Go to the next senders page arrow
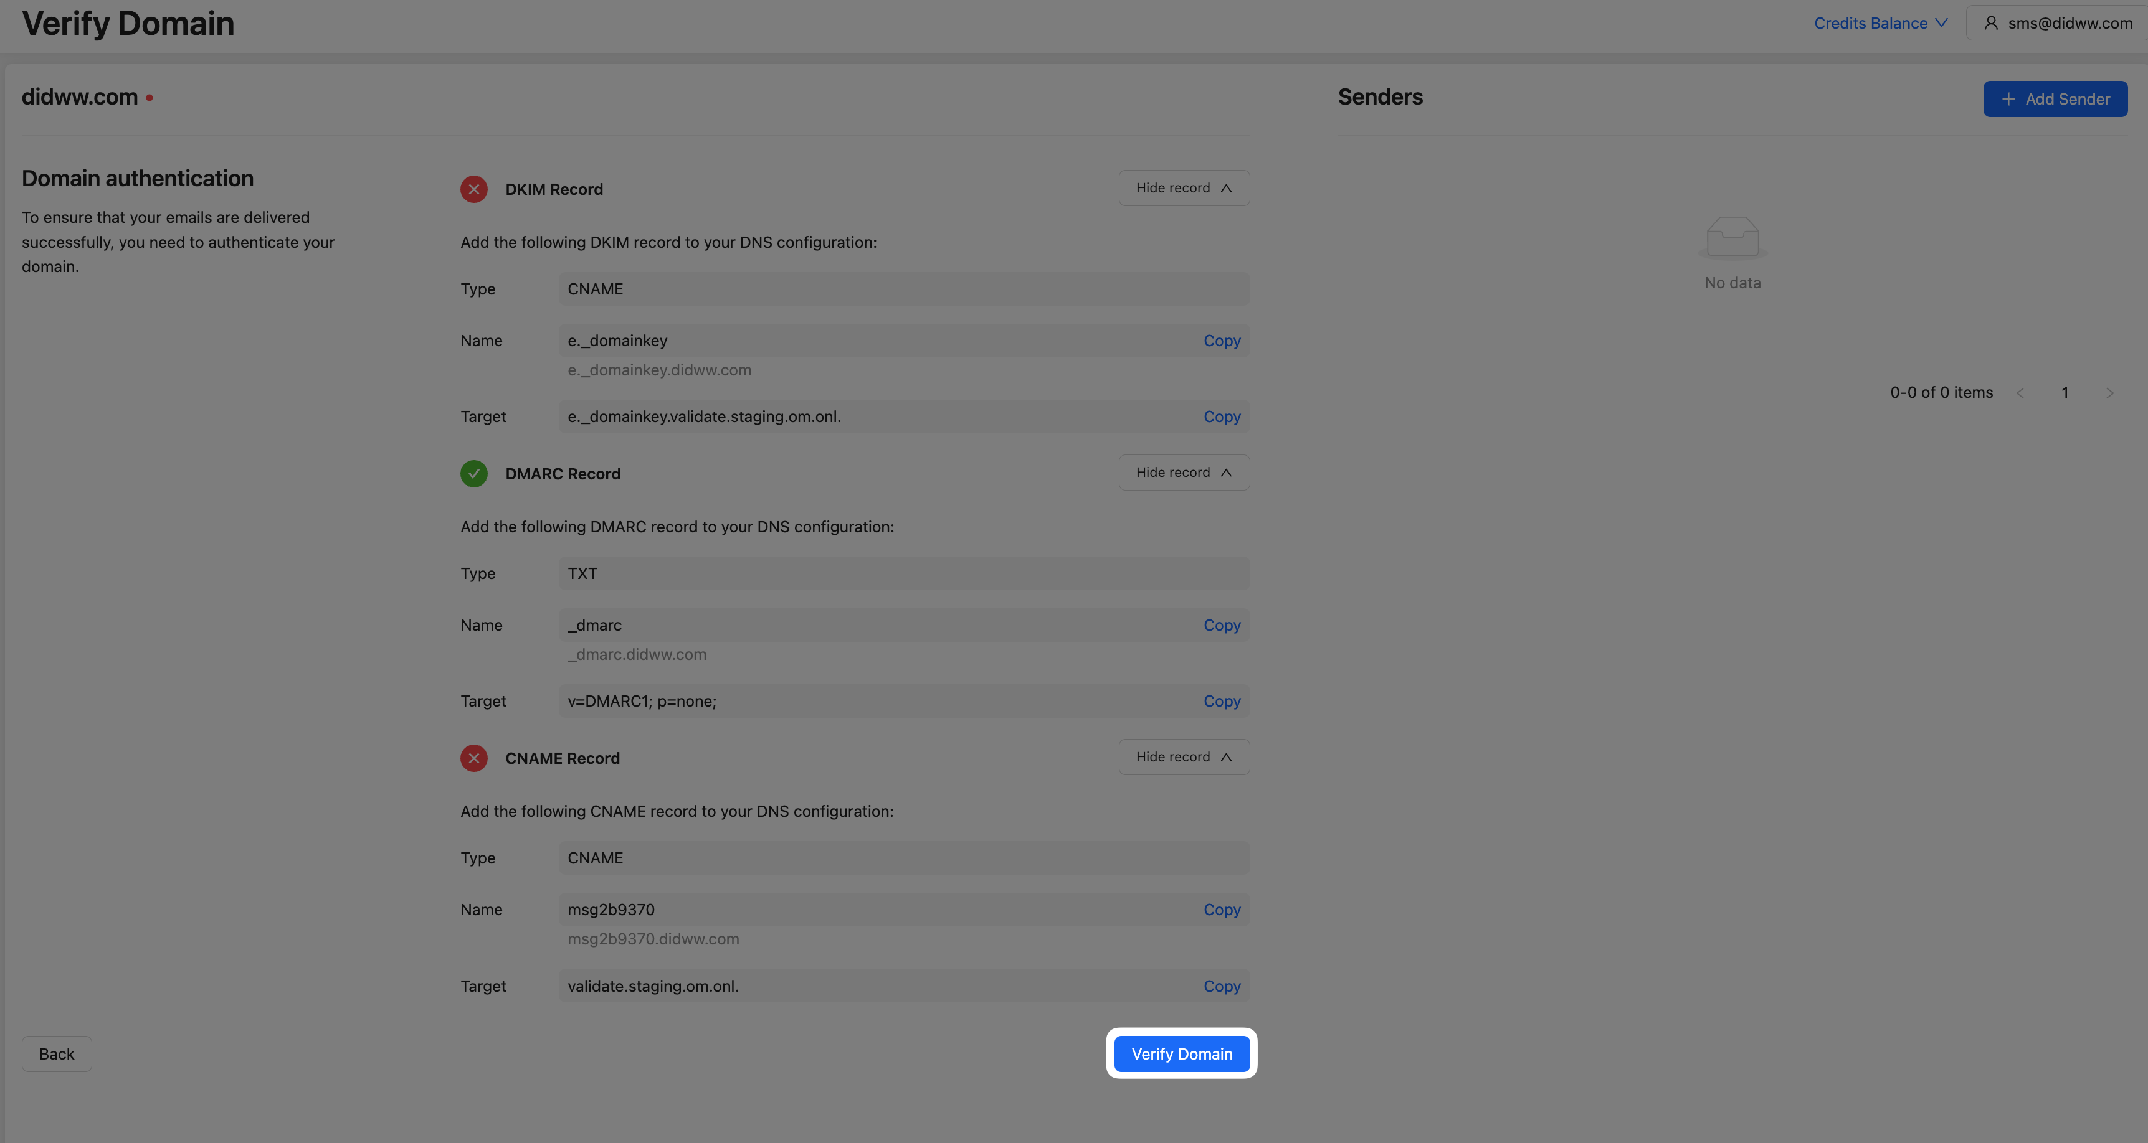Image resolution: width=2148 pixels, height=1143 pixels. click(x=2109, y=393)
